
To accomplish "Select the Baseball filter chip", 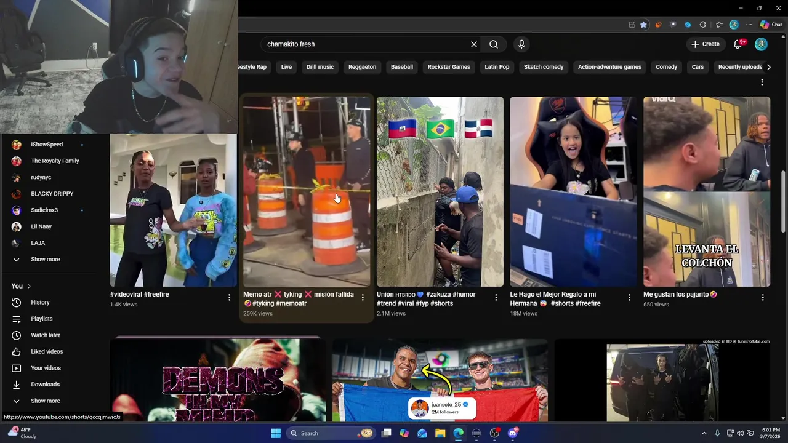I will 402,67.
